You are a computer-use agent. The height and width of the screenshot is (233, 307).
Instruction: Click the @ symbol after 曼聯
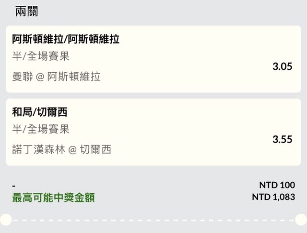40,77
